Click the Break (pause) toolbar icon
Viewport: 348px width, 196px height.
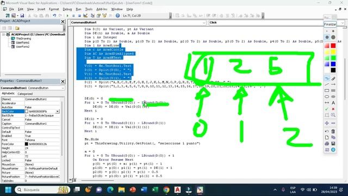click(x=73, y=16)
